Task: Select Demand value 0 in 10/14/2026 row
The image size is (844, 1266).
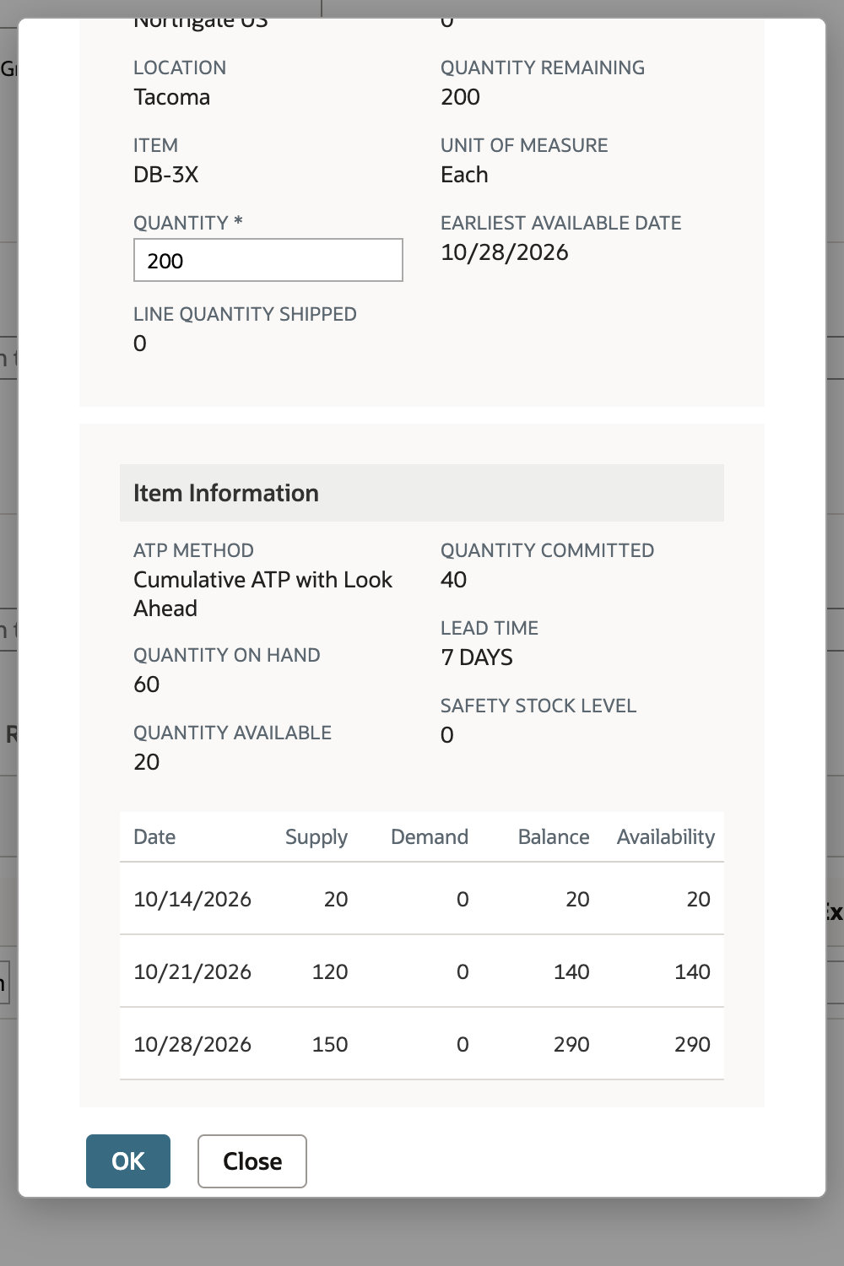Action: tap(463, 899)
